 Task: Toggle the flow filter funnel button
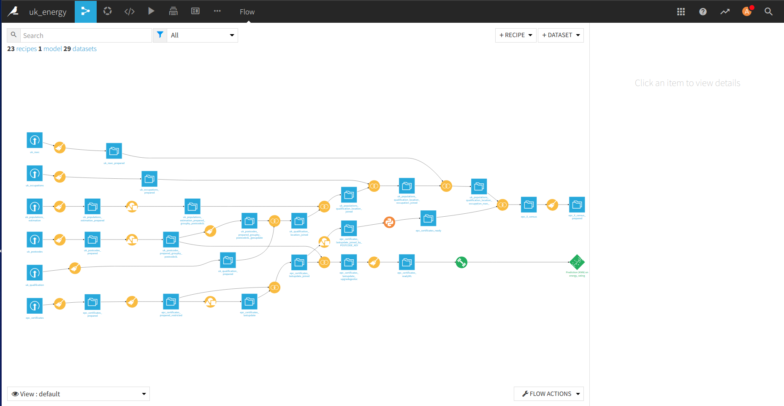coord(160,35)
